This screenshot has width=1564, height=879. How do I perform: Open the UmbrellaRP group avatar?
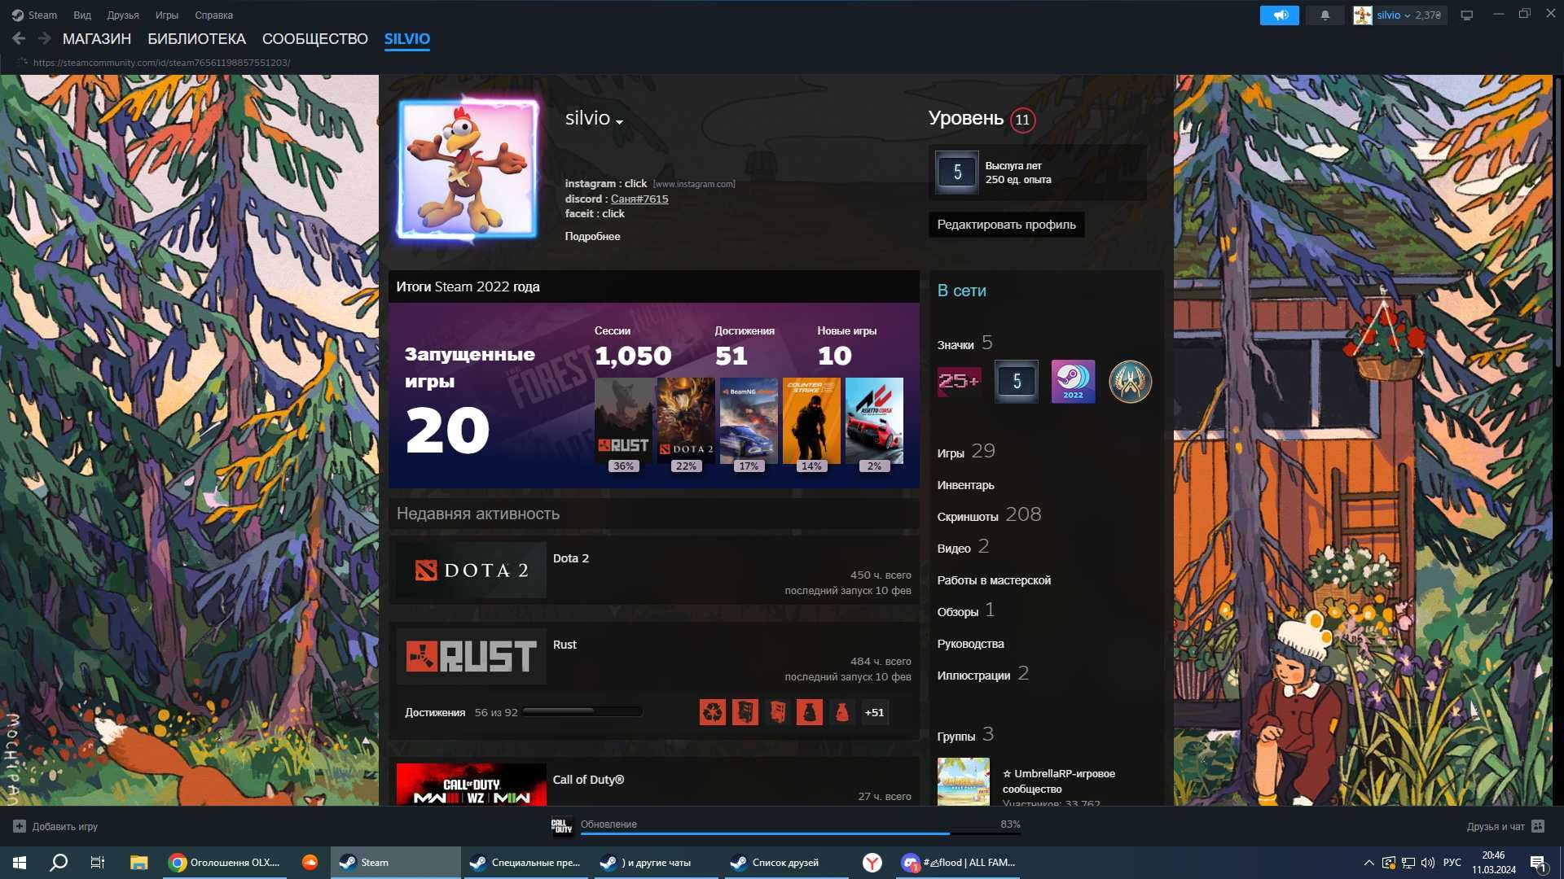[x=964, y=781]
